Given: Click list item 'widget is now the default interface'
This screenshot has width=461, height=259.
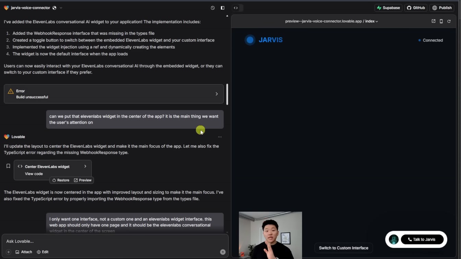Looking at the screenshot, I should [70, 54].
